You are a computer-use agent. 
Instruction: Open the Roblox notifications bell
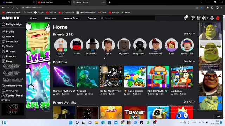pyautogui.click(x=186, y=18)
